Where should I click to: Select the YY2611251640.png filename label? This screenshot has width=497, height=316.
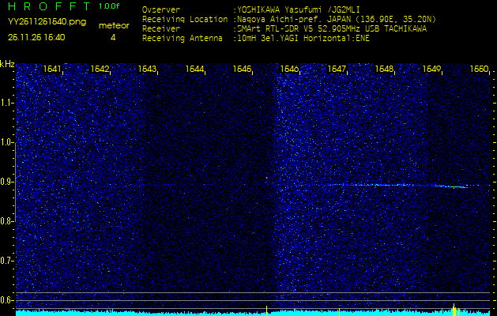pyautogui.click(x=37, y=23)
